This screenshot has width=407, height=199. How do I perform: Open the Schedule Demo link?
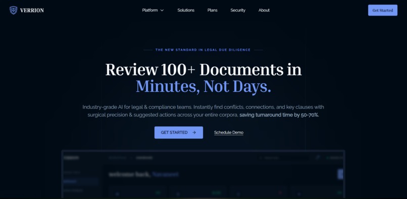coord(229,132)
